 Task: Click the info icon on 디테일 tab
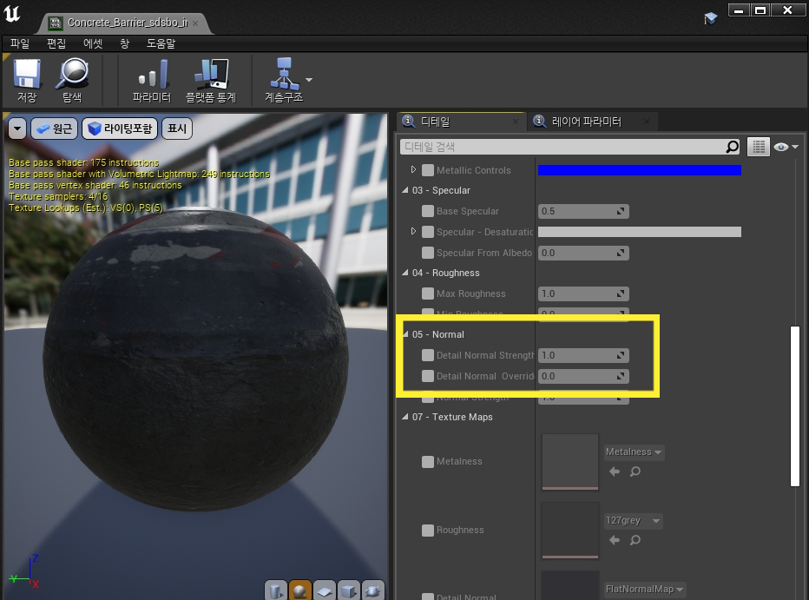point(408,121)
